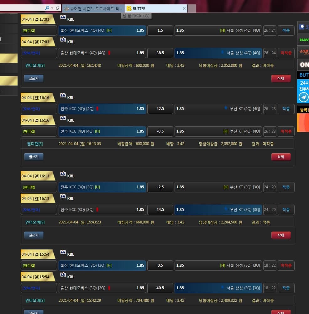The image size is (309, 314).
Task: Switch to the 슈어맨 시즌2 browser tab
Action: [93, 8]
